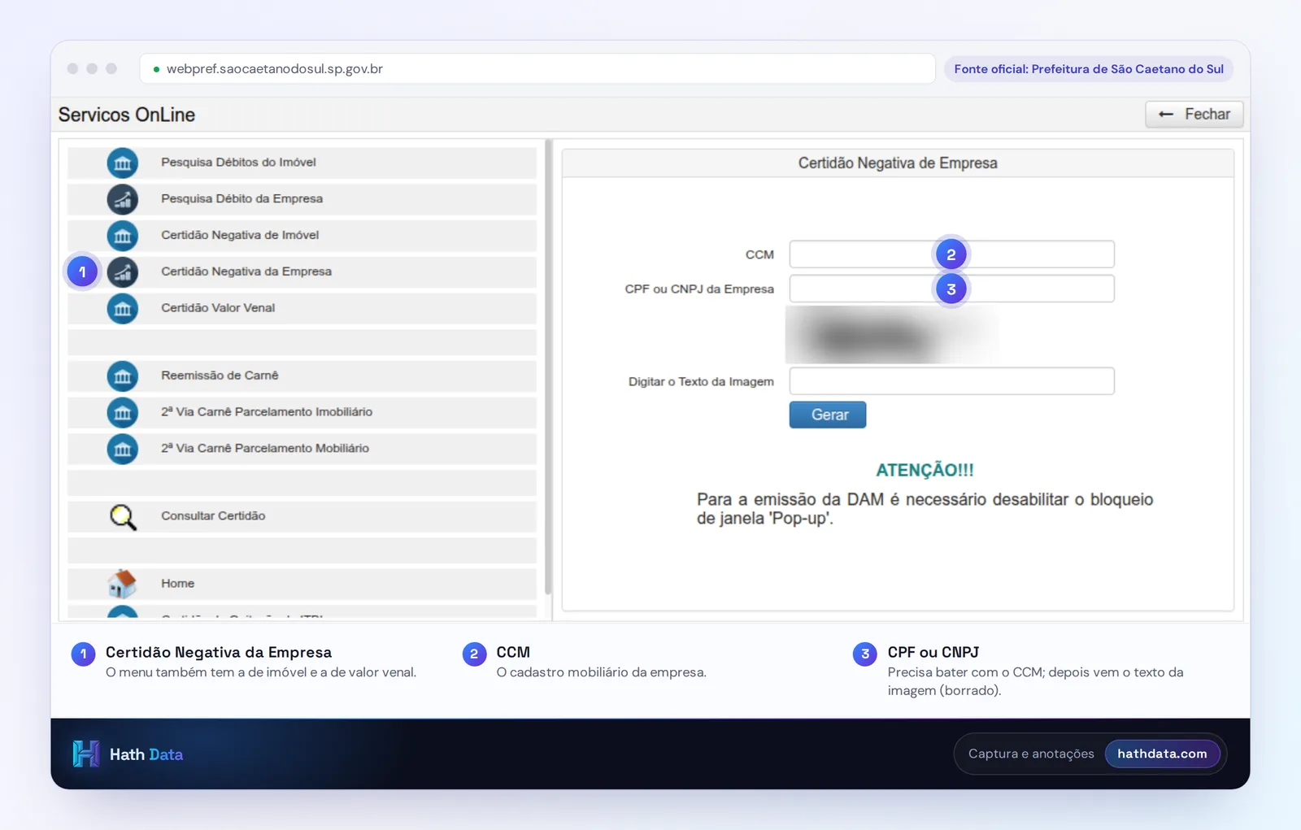Viewport: 1301px width, 830px height.
Task: Open Reemissão de Carnê in the menu
Action: [x=302, y=376]
